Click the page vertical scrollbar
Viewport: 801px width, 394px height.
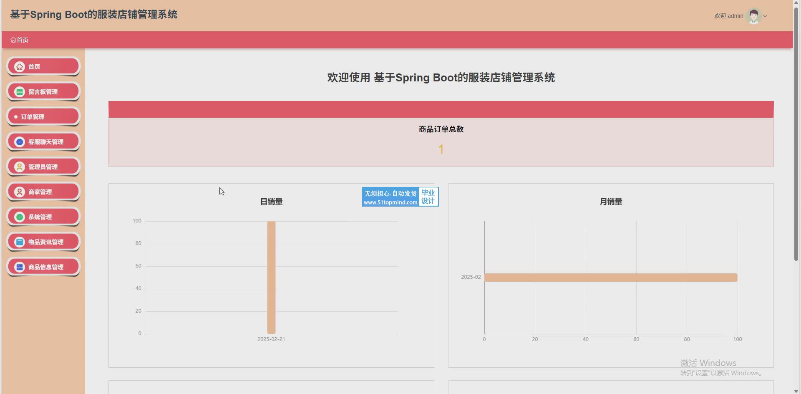(796, 134)
